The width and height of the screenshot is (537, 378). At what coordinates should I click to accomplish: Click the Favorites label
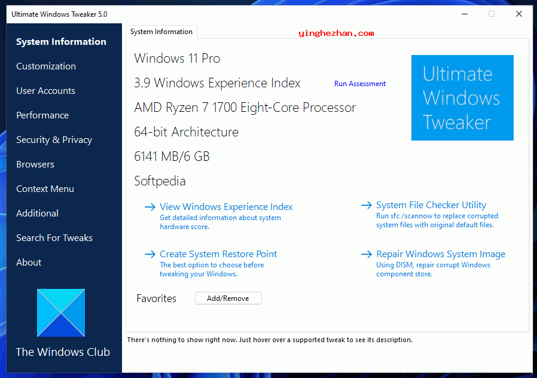click(x=157, y=298)
